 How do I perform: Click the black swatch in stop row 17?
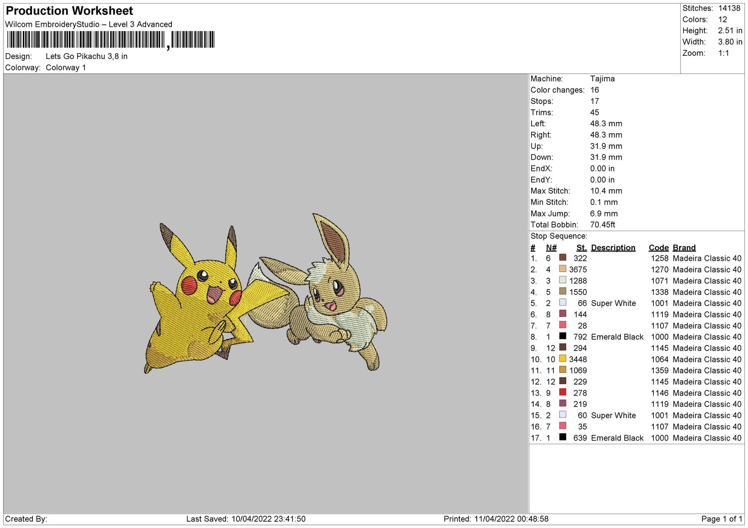tap(563, 438)
